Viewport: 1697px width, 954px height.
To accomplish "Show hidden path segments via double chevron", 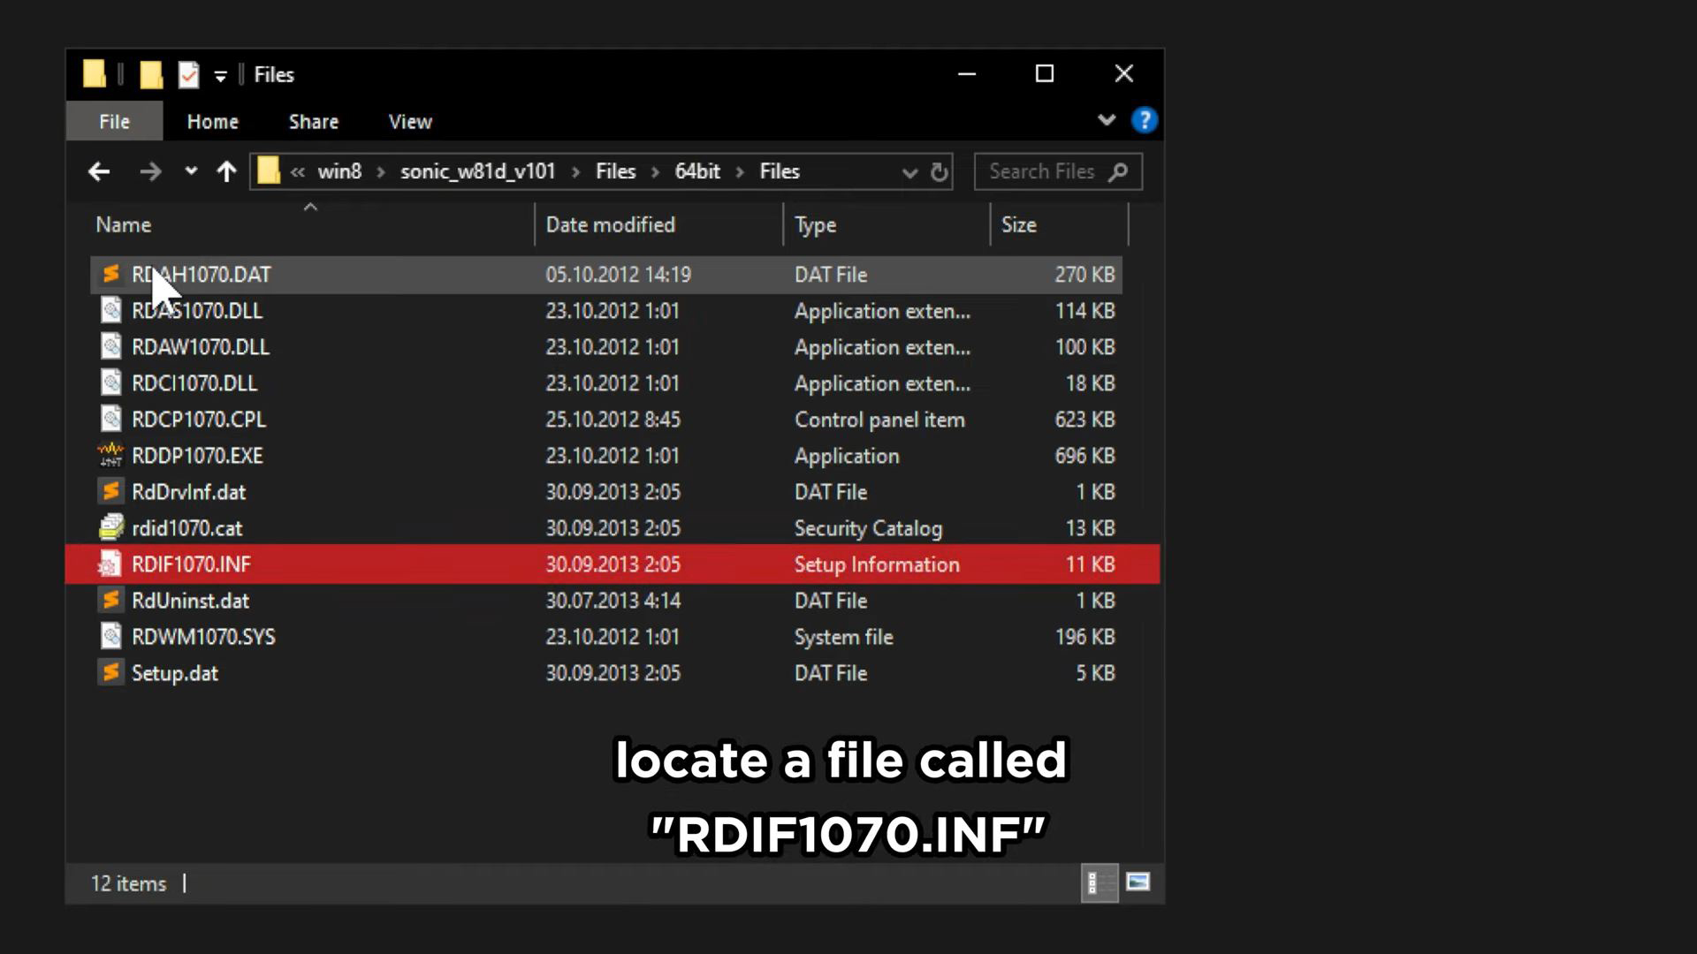I will [x=298, y=172].
